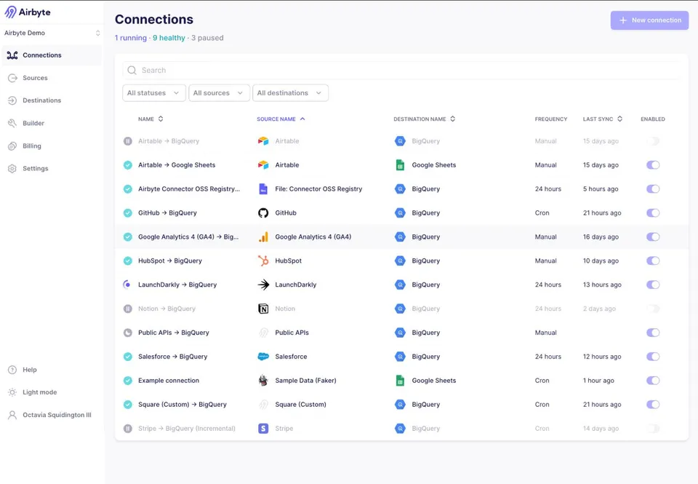Sort by the DESTINATION NAME column
The image size is (698, 484).
(x=424, y=119)
